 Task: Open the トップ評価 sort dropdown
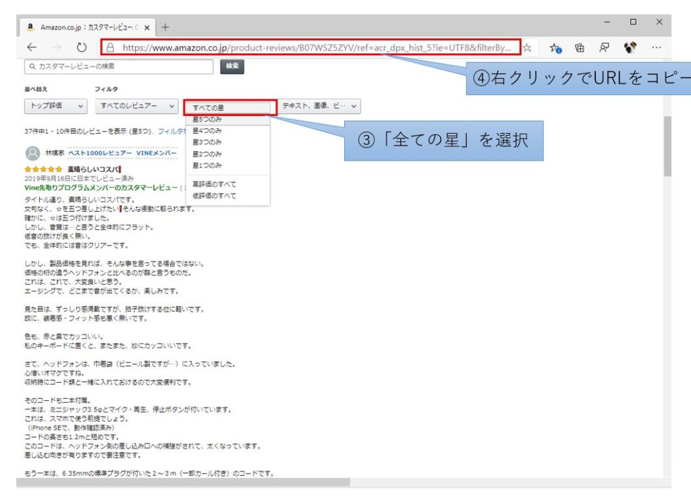coord(55,106)
